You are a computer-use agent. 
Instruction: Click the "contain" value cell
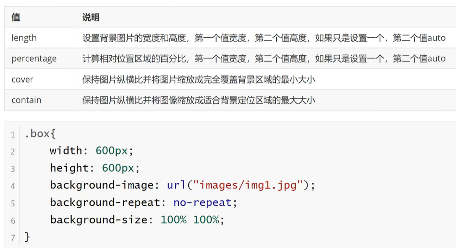[26, 100]
